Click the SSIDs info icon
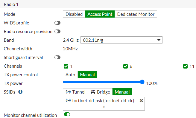 click(20, 92)
